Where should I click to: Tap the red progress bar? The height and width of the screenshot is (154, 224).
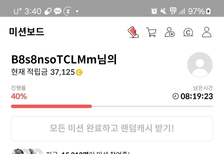[51, 106]
